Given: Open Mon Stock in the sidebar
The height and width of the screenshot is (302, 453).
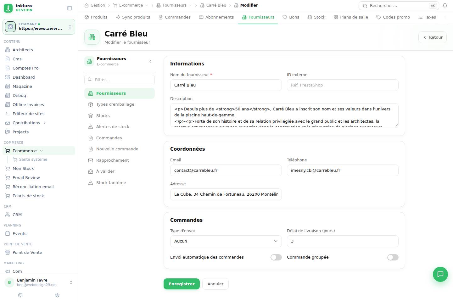Looking at the screenshot, I should [x=39, y=168].
